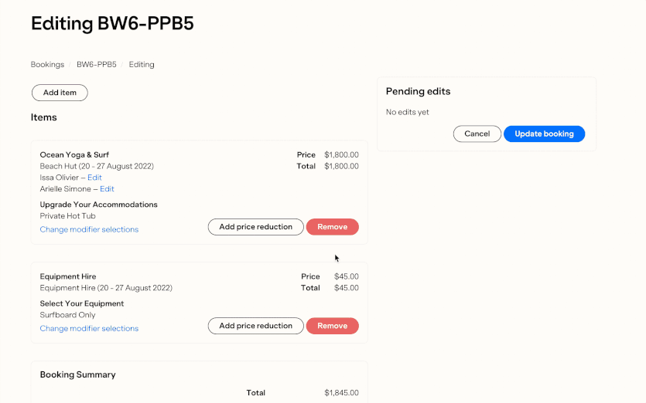Image resolution: width=646 pixels, height=403 pixels.
Task: Remove the Equipment Hire item
Action: (x=332, y=326)
